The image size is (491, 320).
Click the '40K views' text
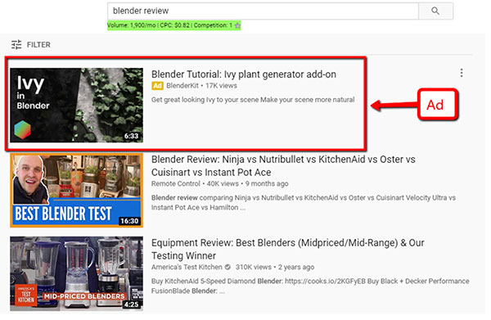223,184
